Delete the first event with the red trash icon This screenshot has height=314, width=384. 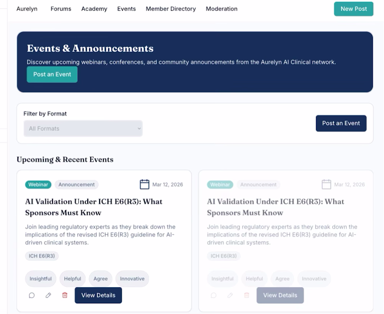(x=65, y=295)
